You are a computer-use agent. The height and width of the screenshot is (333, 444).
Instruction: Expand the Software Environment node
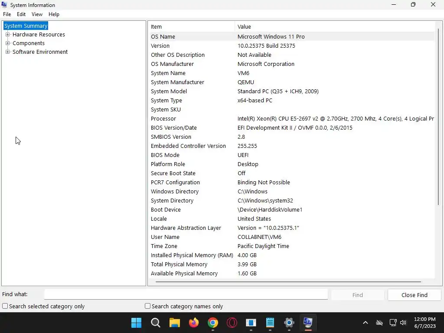coord(8,52)
